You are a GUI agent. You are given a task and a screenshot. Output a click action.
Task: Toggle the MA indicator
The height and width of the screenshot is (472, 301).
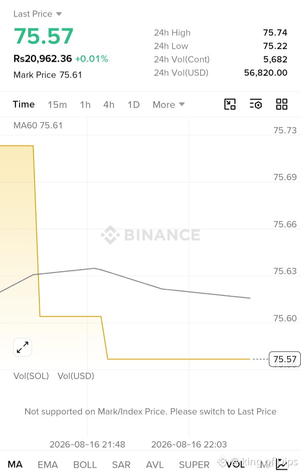click(15, 464)
